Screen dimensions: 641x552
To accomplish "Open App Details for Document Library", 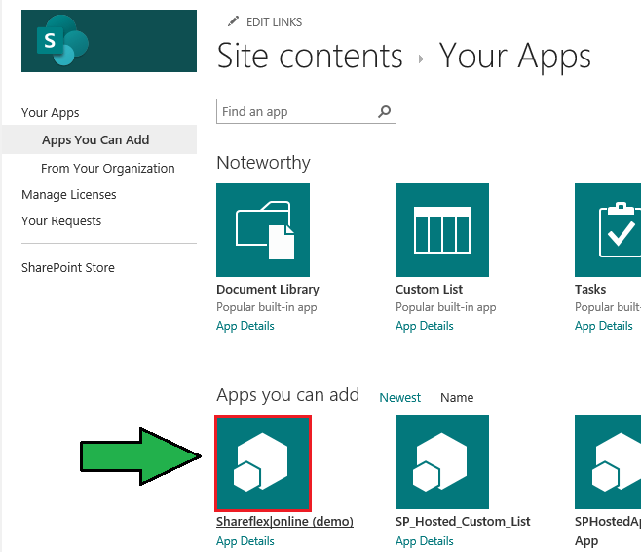I will coord(245,326).
